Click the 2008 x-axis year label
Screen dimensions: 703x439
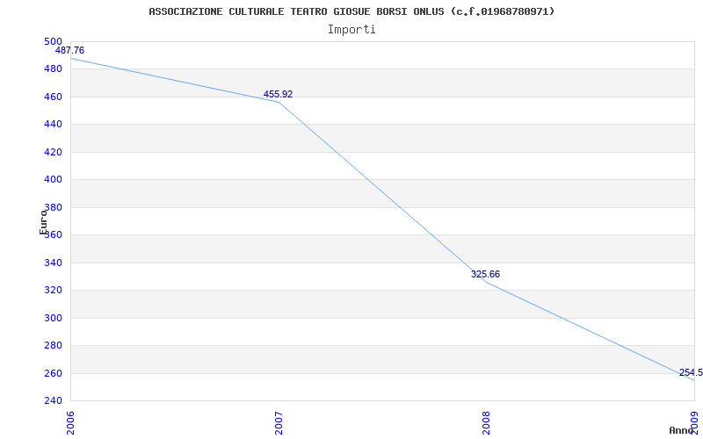click(486, 423)
